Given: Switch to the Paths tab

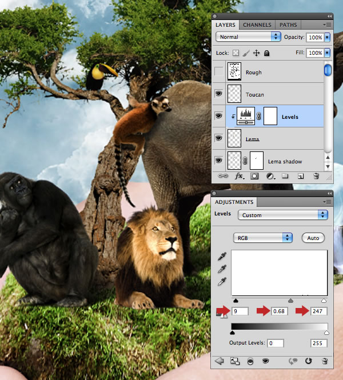Looking at the screenshot, I should [x=288, y=25].
